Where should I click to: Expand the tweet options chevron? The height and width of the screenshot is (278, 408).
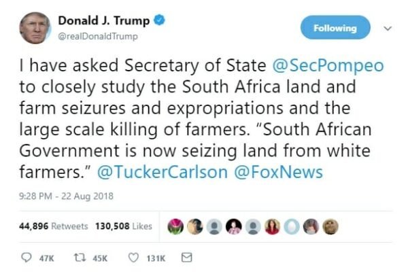(388, 28)
